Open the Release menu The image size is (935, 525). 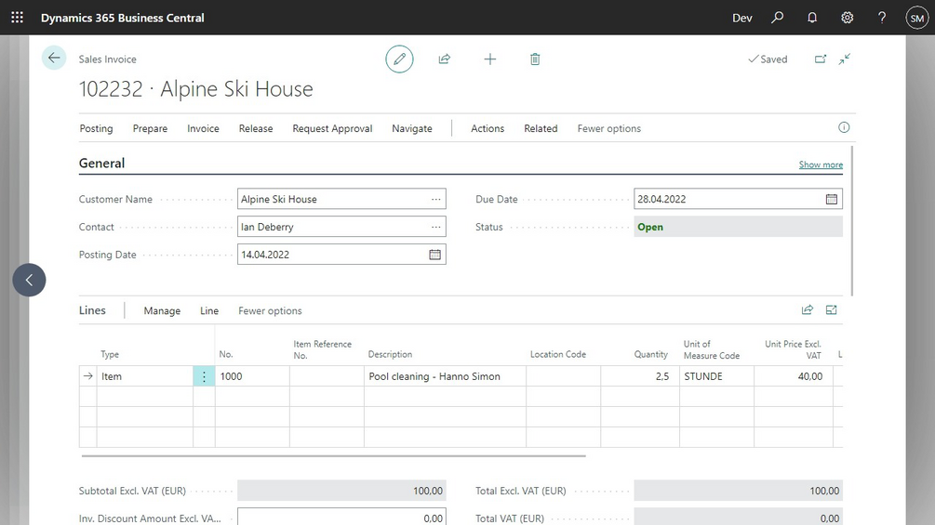[256, 128]
